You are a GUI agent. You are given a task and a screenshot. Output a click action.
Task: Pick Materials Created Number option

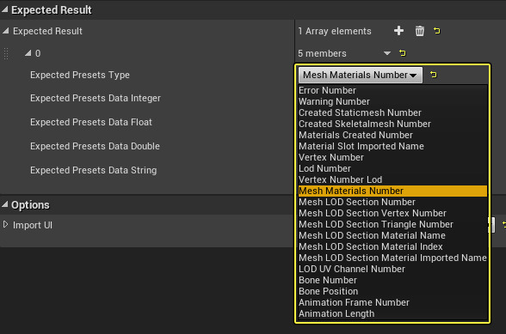pyautogui.click(x=392, y=136)
